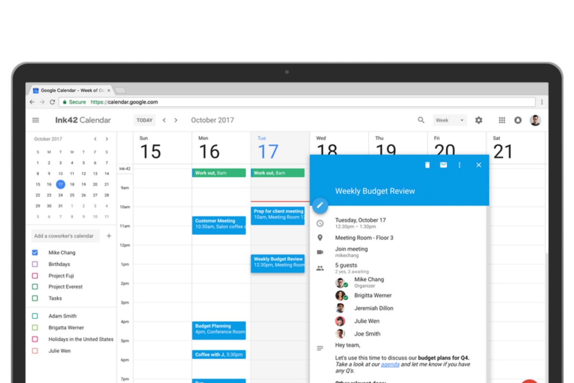Viewport: 574px width, 383px height.
Task: Reload the browser page
Action: click(x=52, y=102)
